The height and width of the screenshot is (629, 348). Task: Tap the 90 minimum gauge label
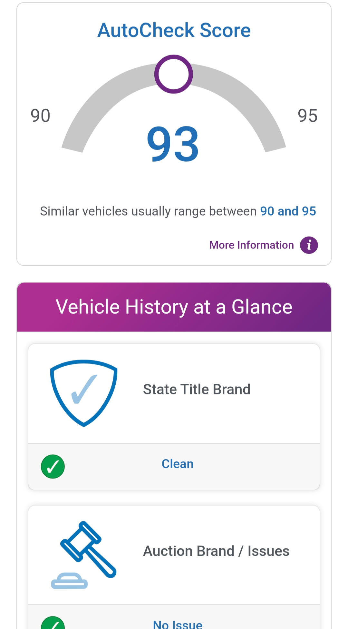click(x=40, y=116)
